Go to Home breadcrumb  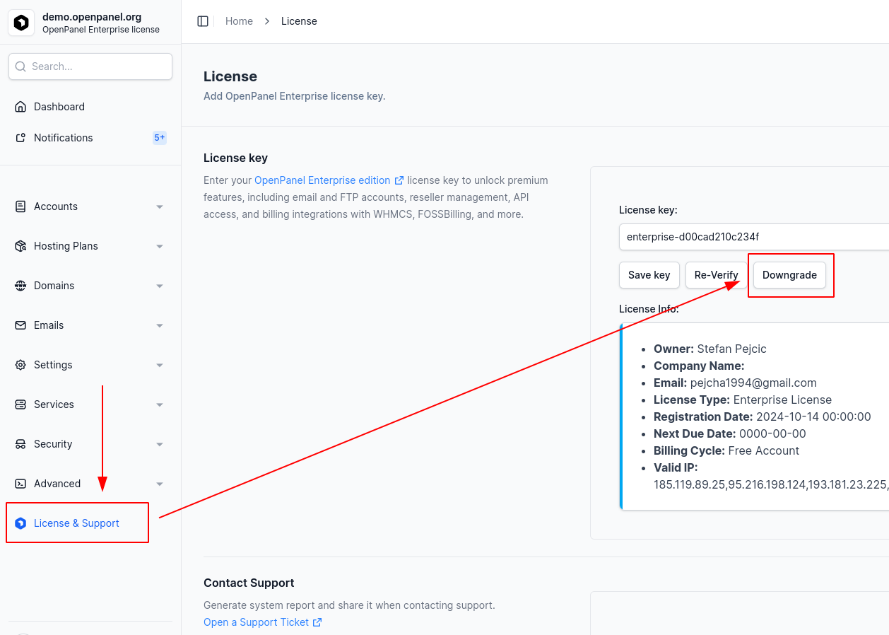click(x=239, y=21)
